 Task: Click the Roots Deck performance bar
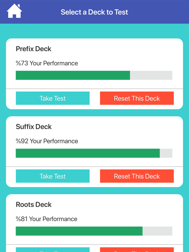pyautogui.click(x=94, y=231)
